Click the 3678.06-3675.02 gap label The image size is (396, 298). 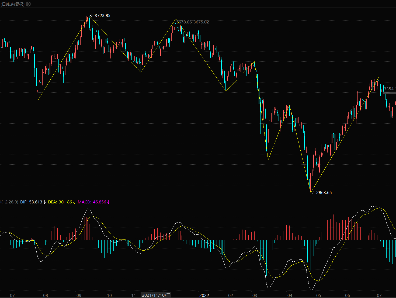click(193, 22)
